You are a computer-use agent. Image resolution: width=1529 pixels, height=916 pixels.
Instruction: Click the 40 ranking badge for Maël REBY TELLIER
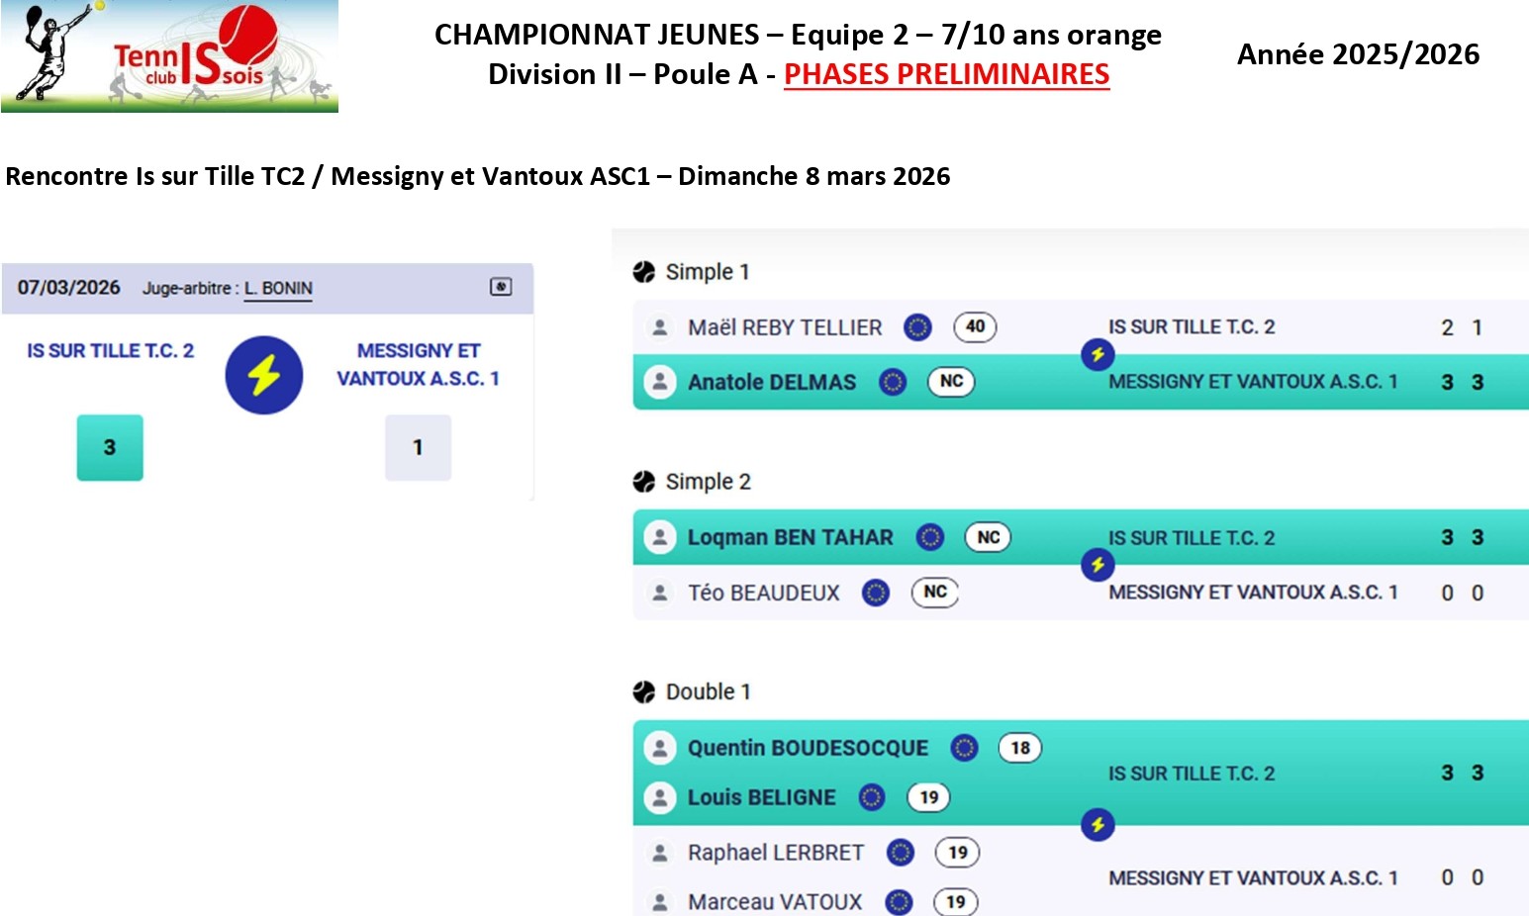coord(975,326)
